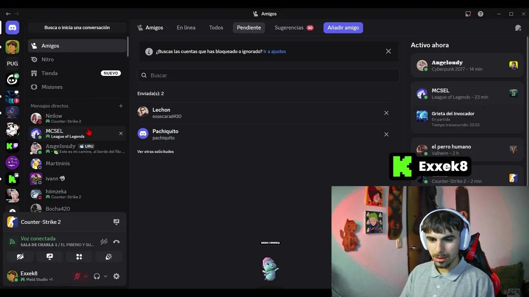Image resolution: width=529 pixels, height=297 pixels.
Task: Open the green K and Twitch logo server
Action: (x=12, y=146)
